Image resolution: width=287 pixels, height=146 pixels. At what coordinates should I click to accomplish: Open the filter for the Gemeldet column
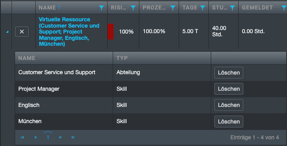[x=284, y=7]
